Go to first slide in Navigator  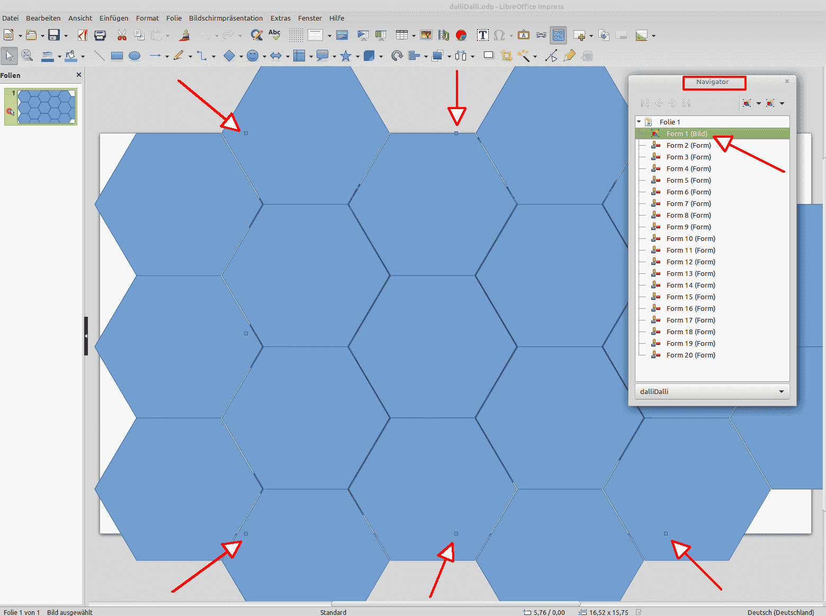point(644,103)
